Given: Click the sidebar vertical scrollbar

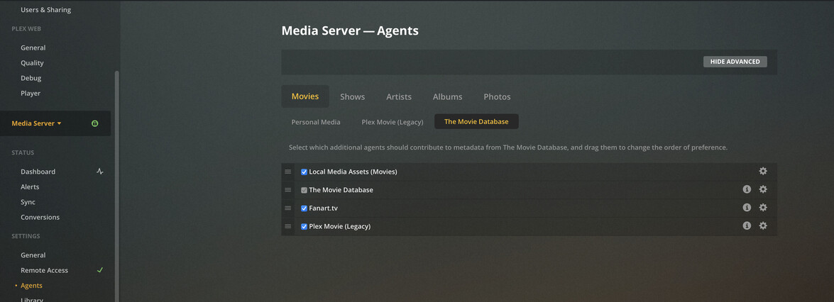Looking at the screenshot, I should click(x=117, y=186).
